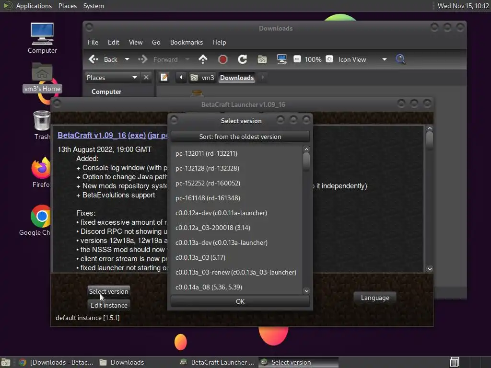Screen dimensions: 491x368
Task: Open System menu in top panel
Action: click(94, 6)
